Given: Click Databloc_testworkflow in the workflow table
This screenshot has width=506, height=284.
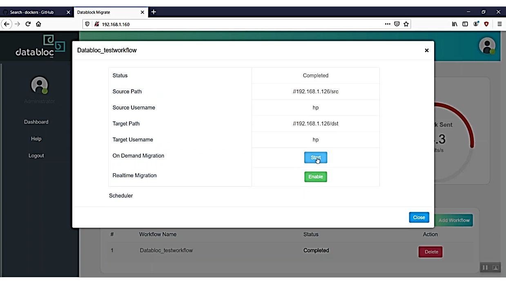Looking at the screenshot, I should pyautogui.click(x=166, y=250).
